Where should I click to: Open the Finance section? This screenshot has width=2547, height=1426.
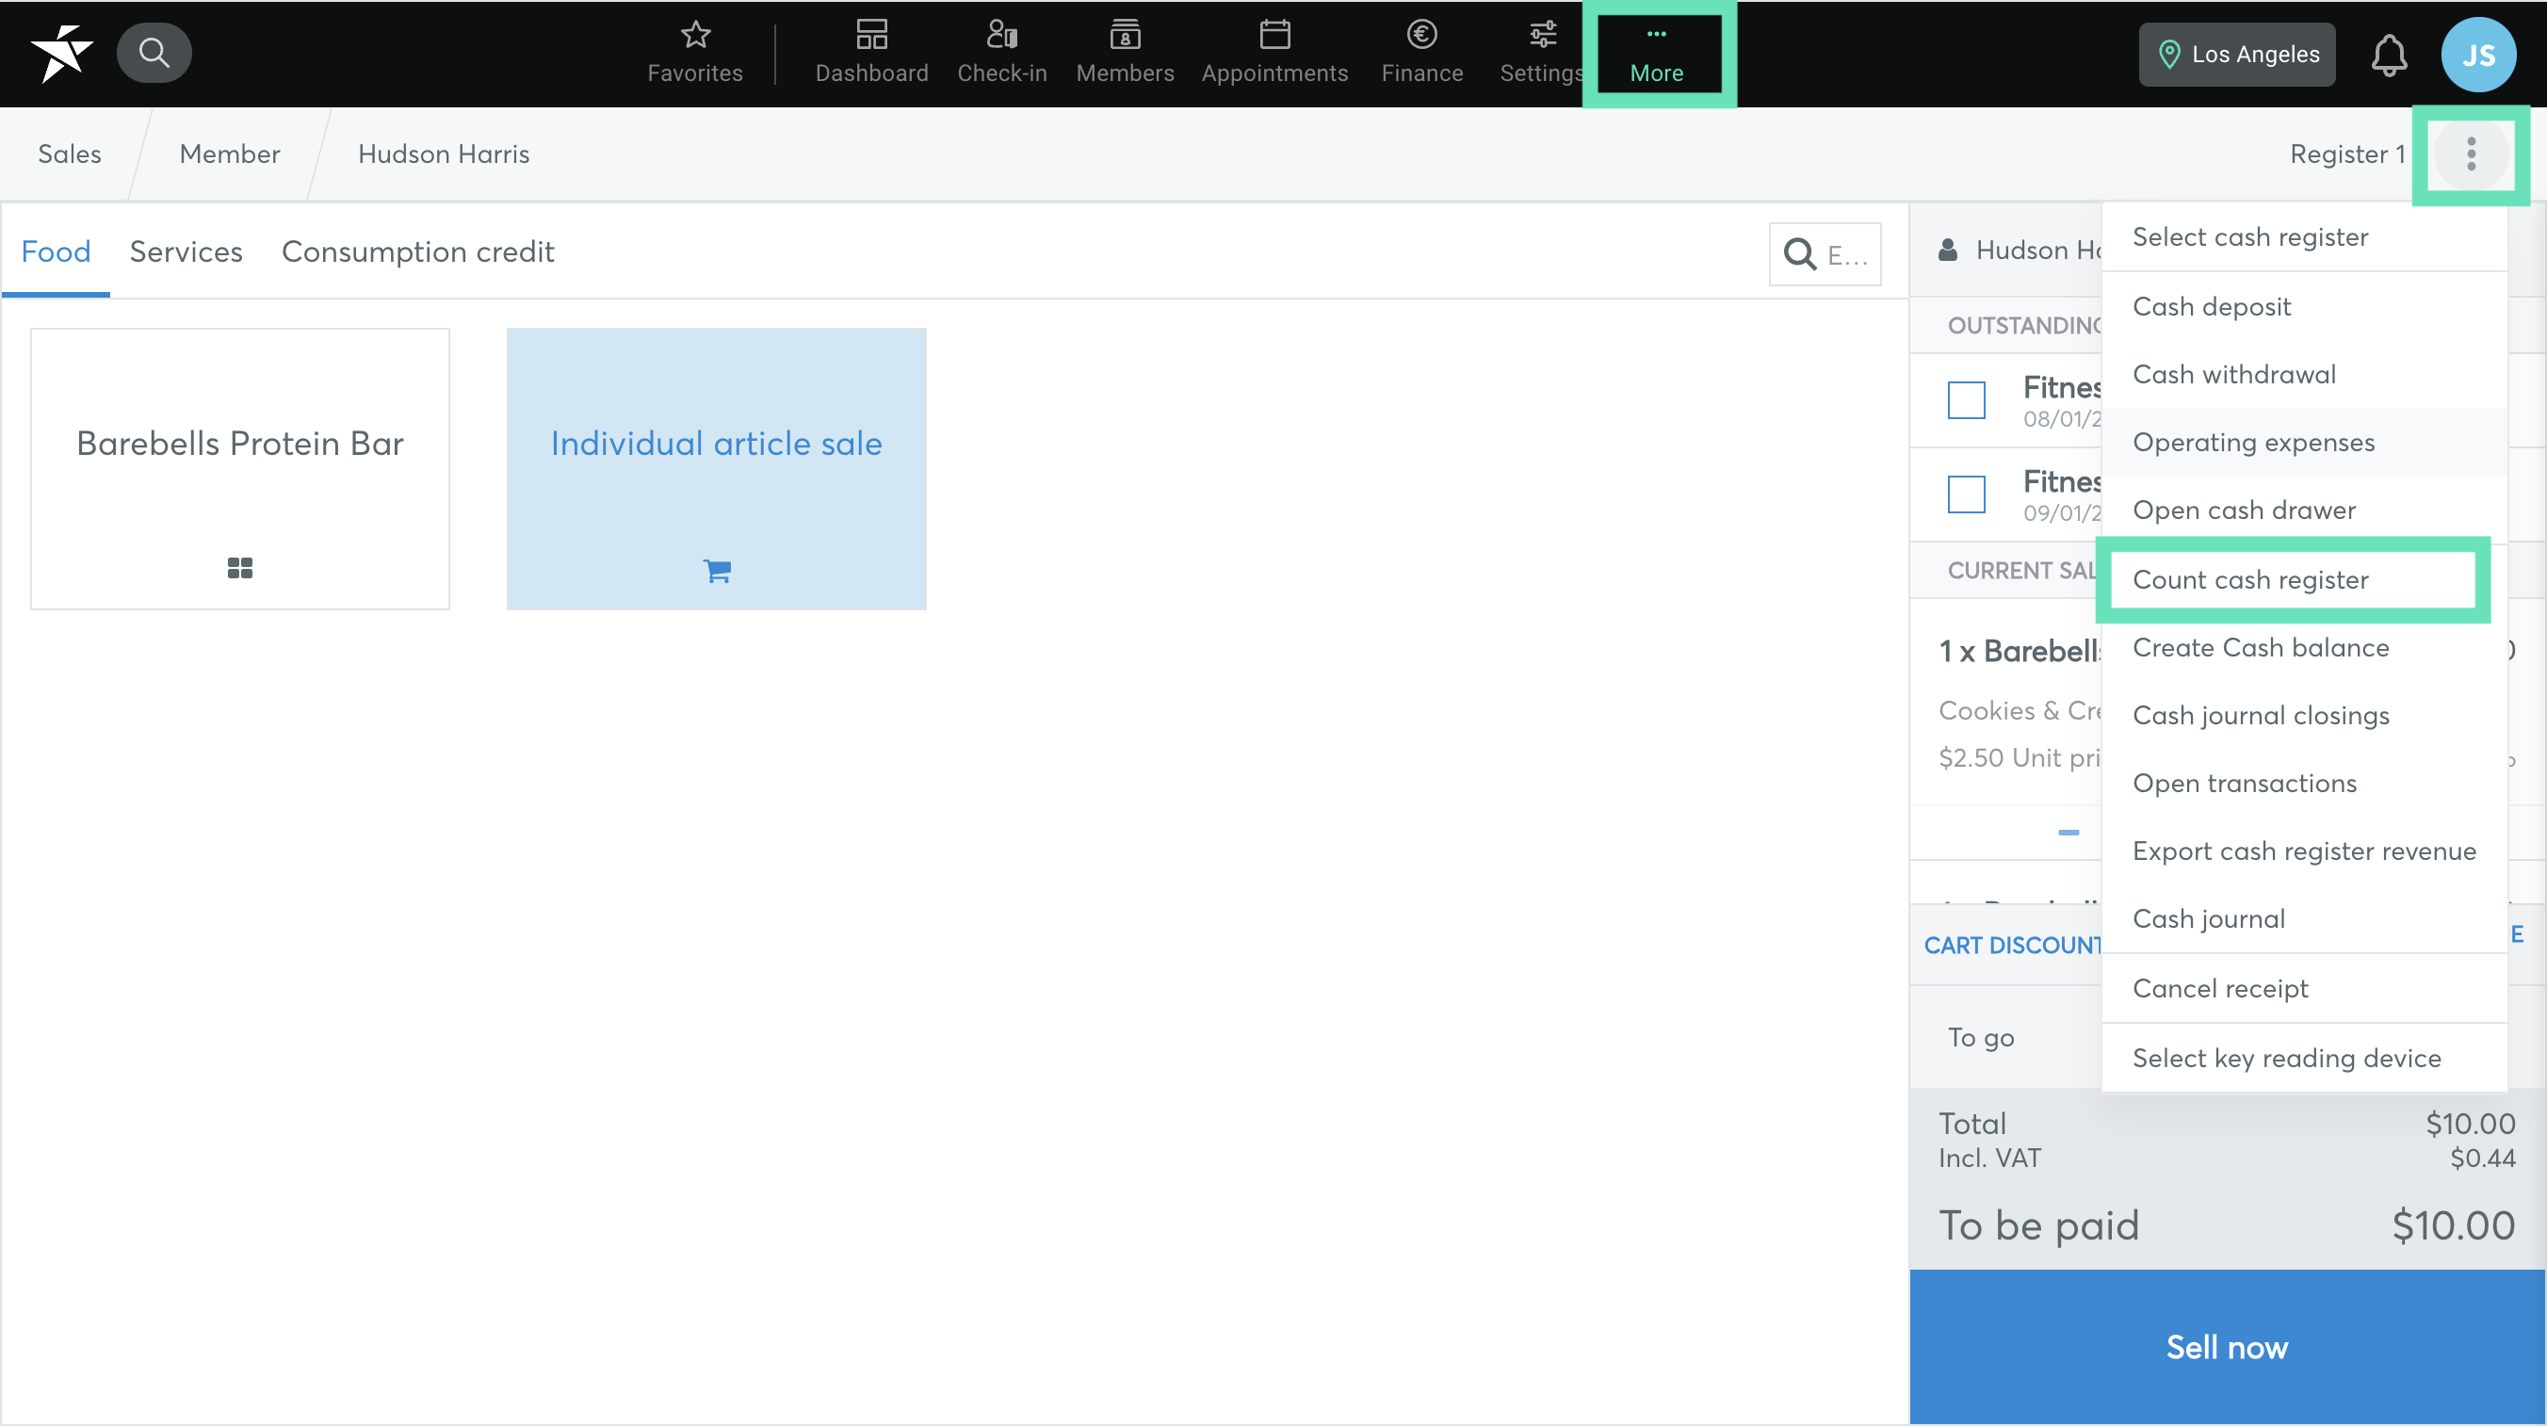tap(1421, 53)
